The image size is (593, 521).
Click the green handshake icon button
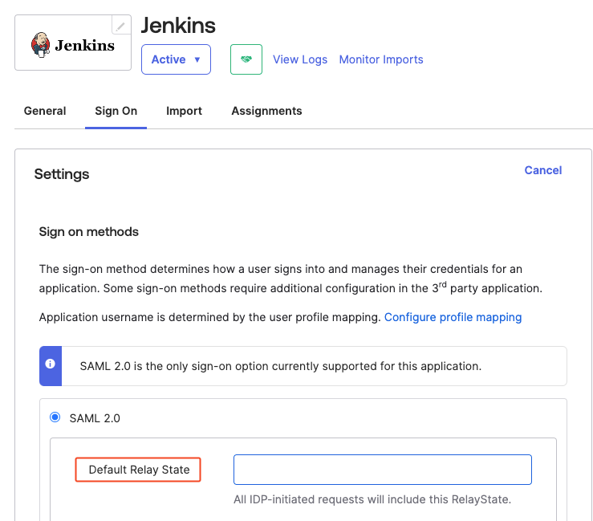(x=246, y=59)
